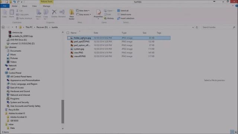Go up one folder level arrow

(16, 27)
